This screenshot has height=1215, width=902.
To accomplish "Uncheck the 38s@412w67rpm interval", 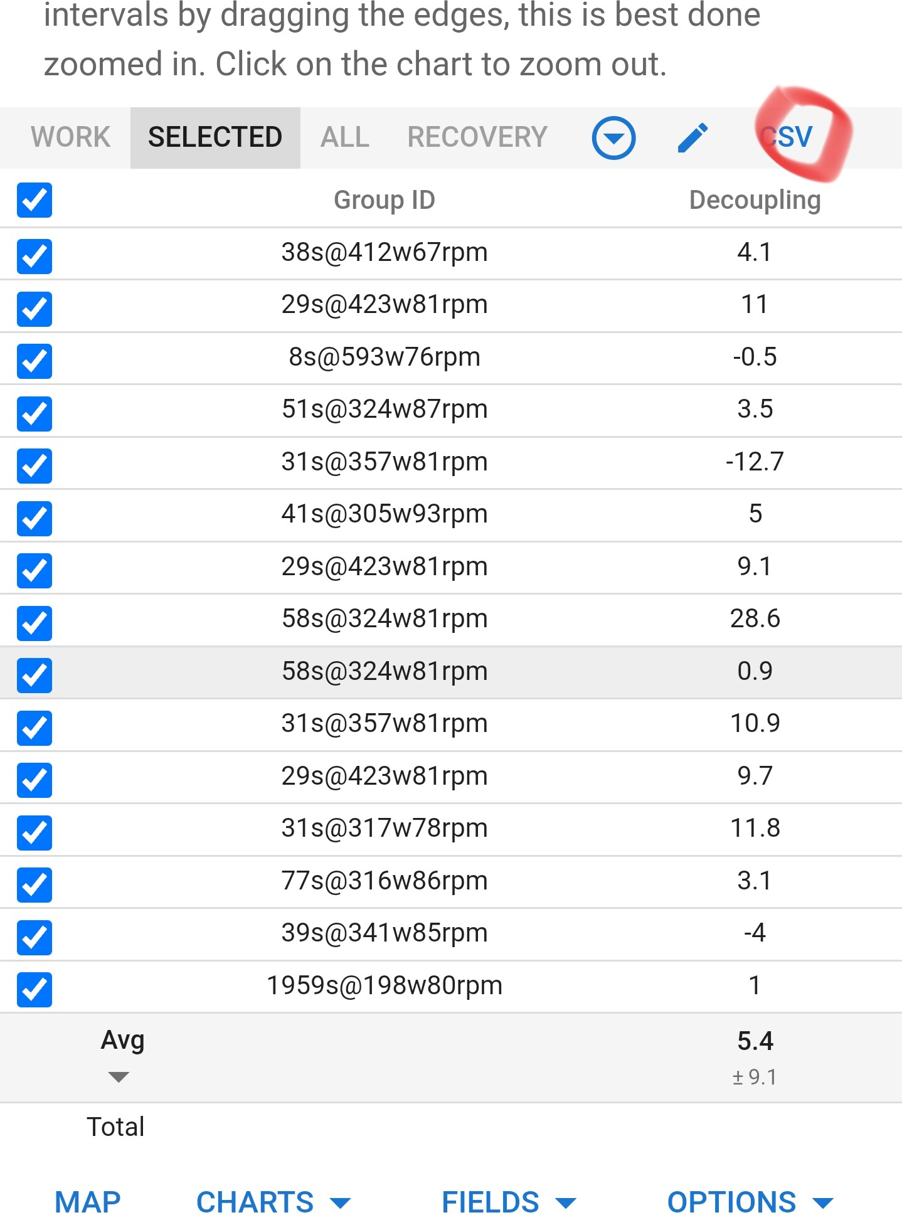I will (34, 257).
